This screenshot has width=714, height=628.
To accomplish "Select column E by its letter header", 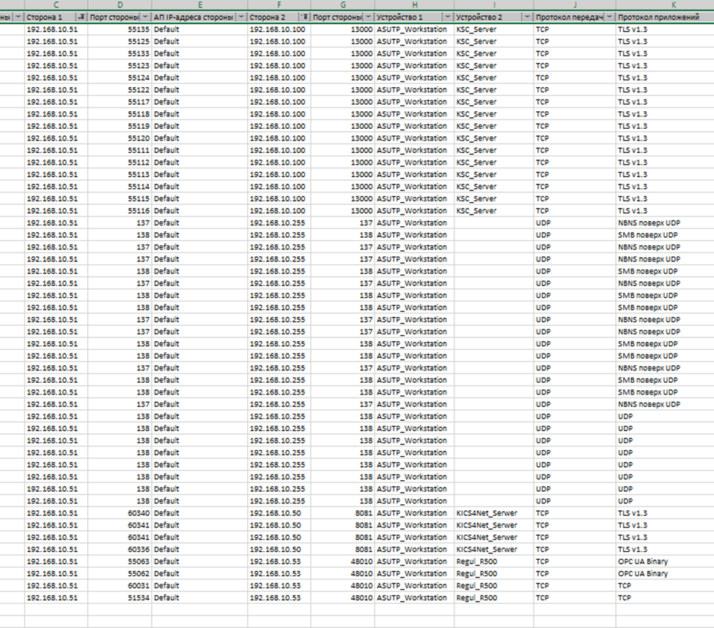I will tap(199, 5).
